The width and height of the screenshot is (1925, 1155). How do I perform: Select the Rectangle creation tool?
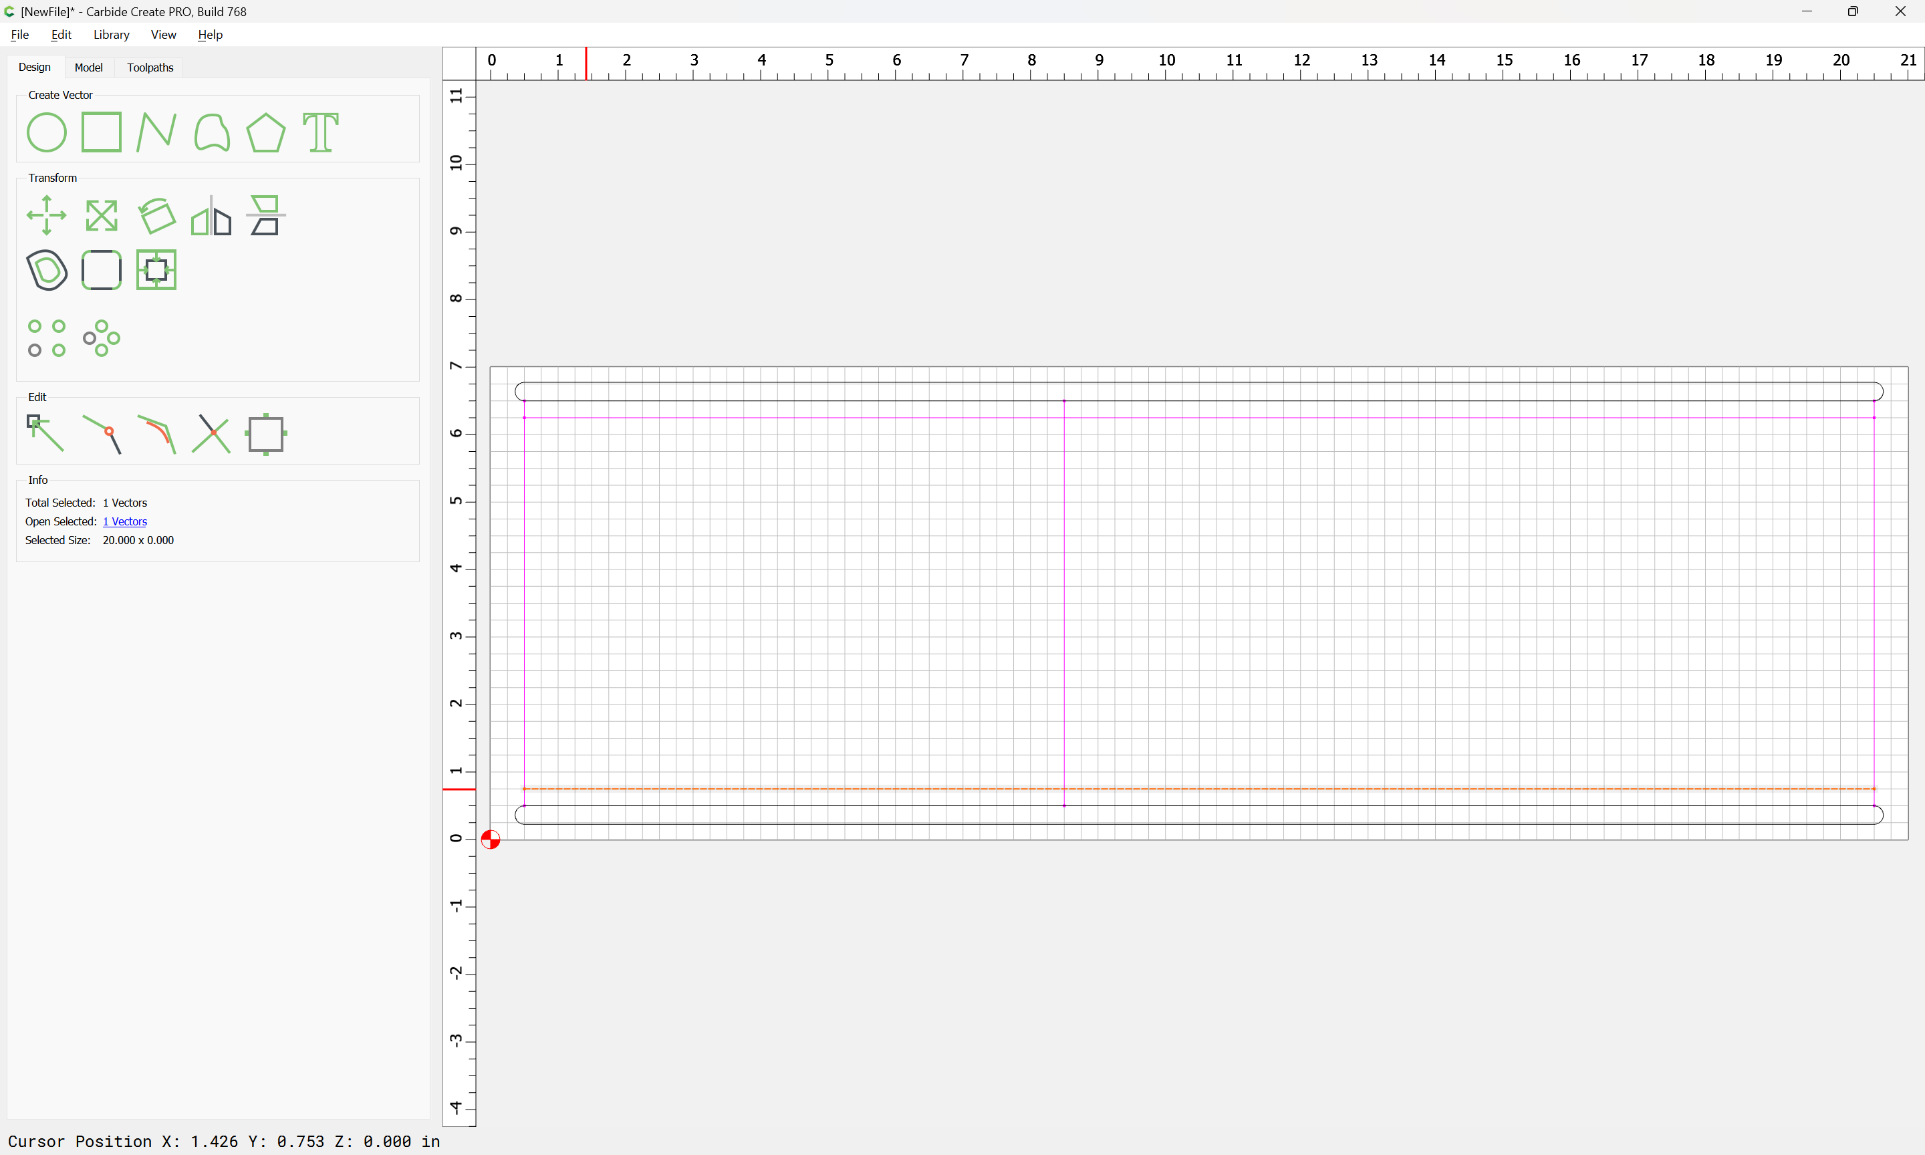pos(101,132)
